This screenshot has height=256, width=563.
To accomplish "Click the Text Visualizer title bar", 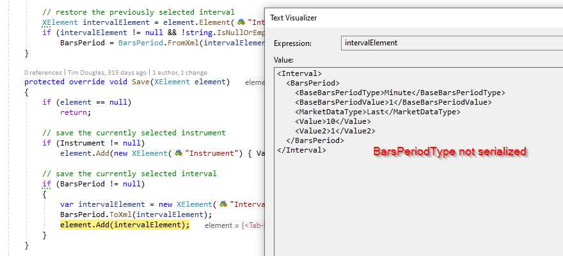I will [x=414, y=17].
